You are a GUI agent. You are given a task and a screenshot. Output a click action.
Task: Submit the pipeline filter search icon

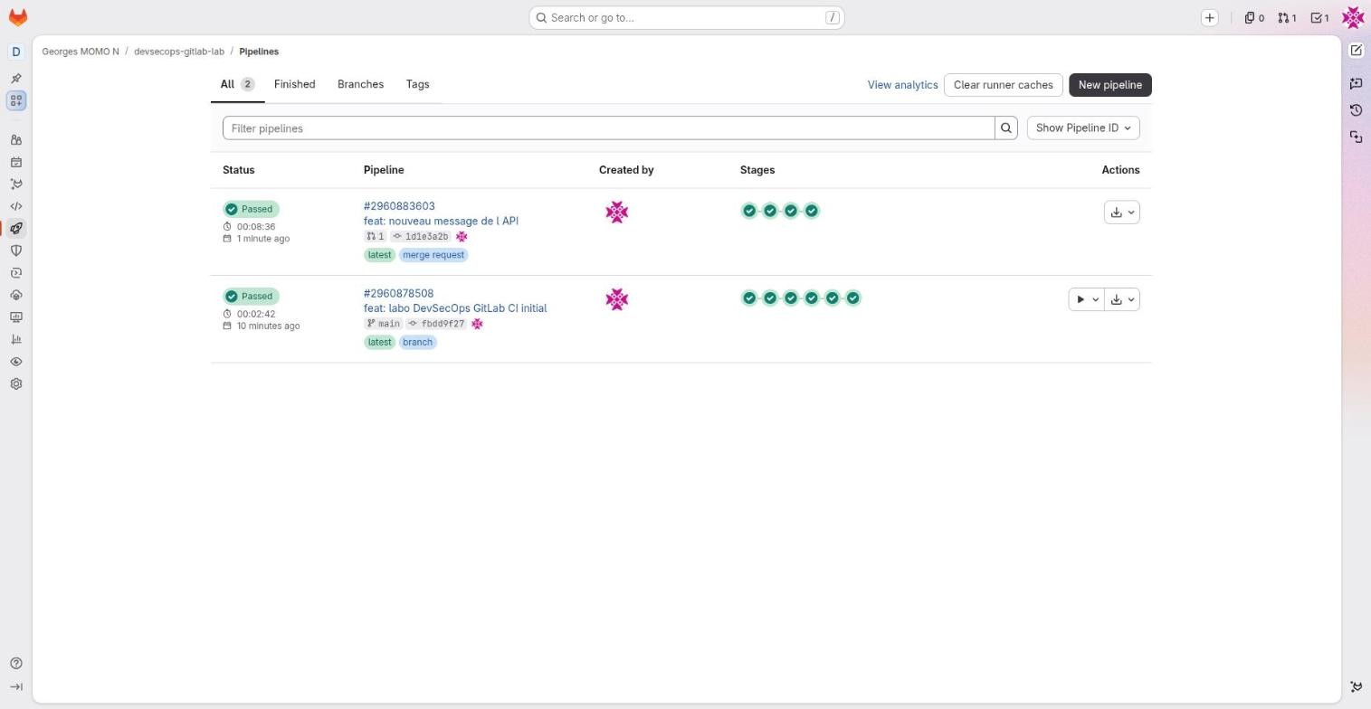(1005, 128)
